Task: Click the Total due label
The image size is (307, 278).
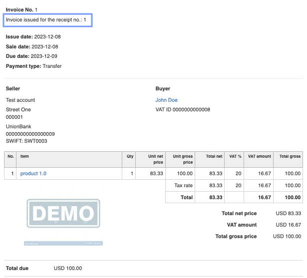Action: (17, 269)
